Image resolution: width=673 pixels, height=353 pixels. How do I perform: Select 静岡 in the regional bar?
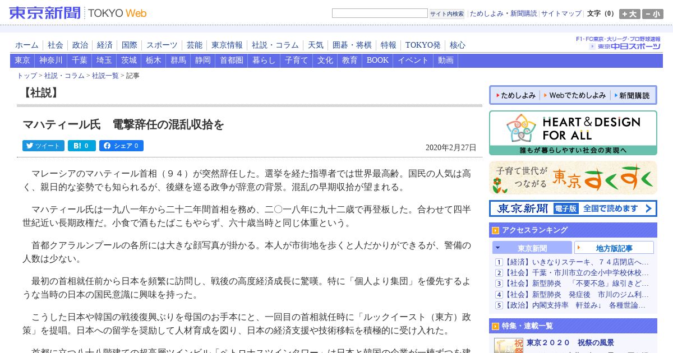203,61
